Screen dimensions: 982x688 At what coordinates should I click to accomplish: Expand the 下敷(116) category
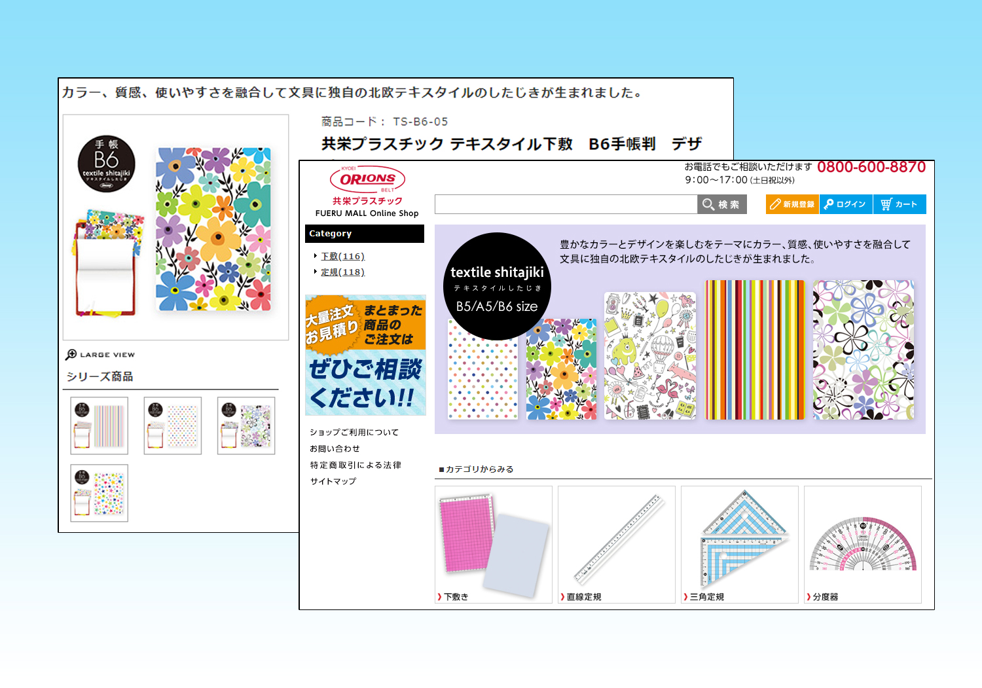[342, 257]
